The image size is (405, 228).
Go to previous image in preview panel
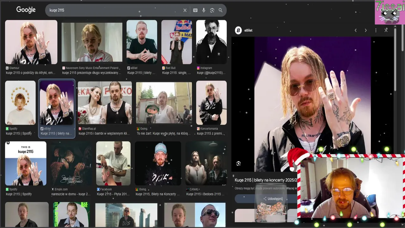pos(356,30)
